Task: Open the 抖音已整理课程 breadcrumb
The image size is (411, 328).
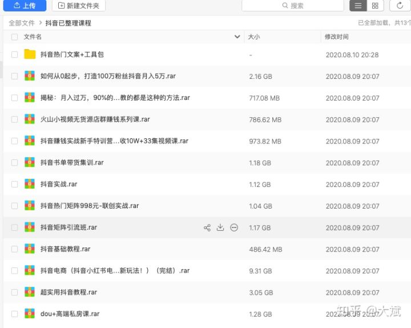Action: [68, 23]
